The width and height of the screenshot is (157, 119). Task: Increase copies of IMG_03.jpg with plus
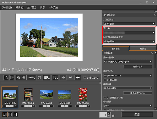[x=52, y=106]
